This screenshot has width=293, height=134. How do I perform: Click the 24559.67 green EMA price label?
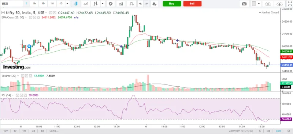pos(286,51)
